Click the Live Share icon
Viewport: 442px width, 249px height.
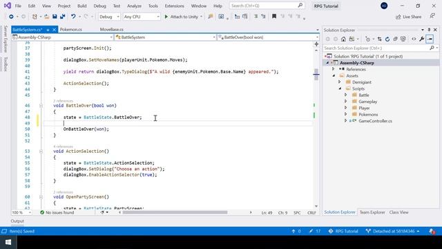(x=398, y=17)
